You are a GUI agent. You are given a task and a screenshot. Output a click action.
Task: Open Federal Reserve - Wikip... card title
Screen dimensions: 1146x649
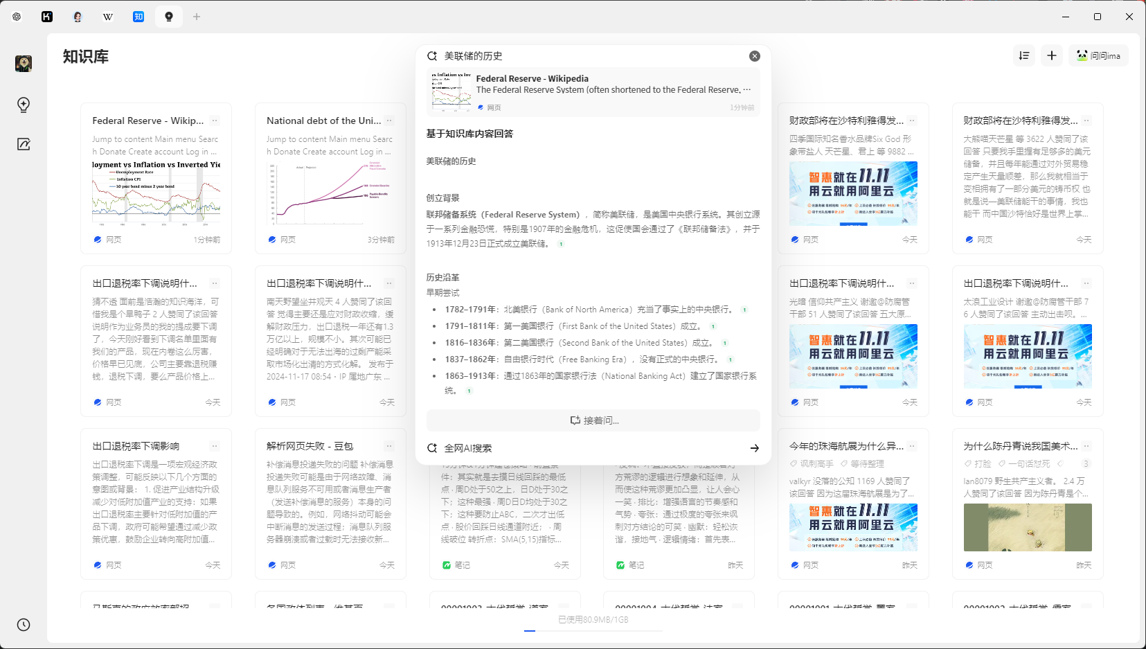tap(148, 121)
